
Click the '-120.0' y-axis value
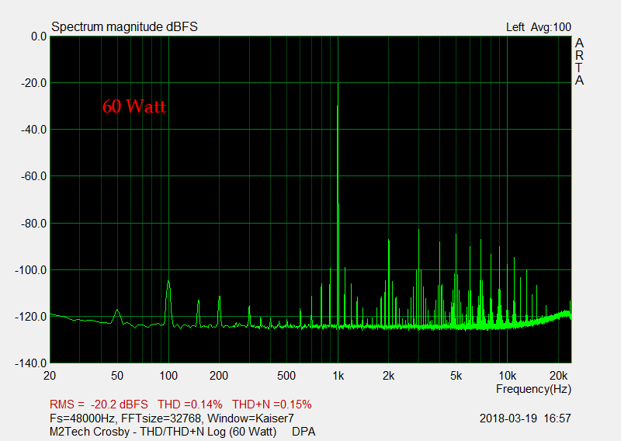(31, 317)
